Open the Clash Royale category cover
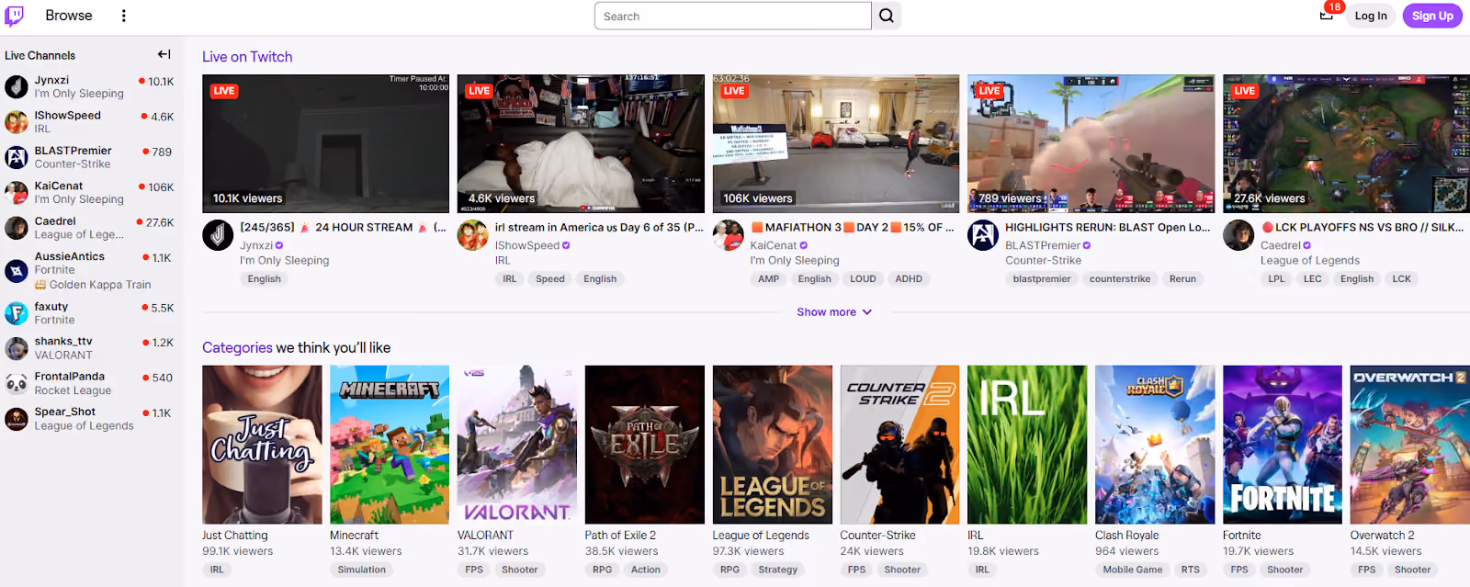1470x587 pixels. pyautogui.click(x=1155, y=445)
